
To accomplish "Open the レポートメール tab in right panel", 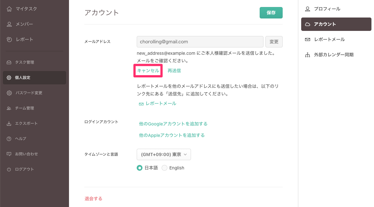I will pyautogui.click(x=329, y=39).
